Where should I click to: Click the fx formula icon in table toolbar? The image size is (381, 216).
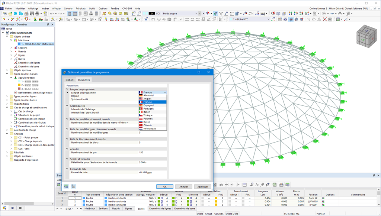click(257, 185)
